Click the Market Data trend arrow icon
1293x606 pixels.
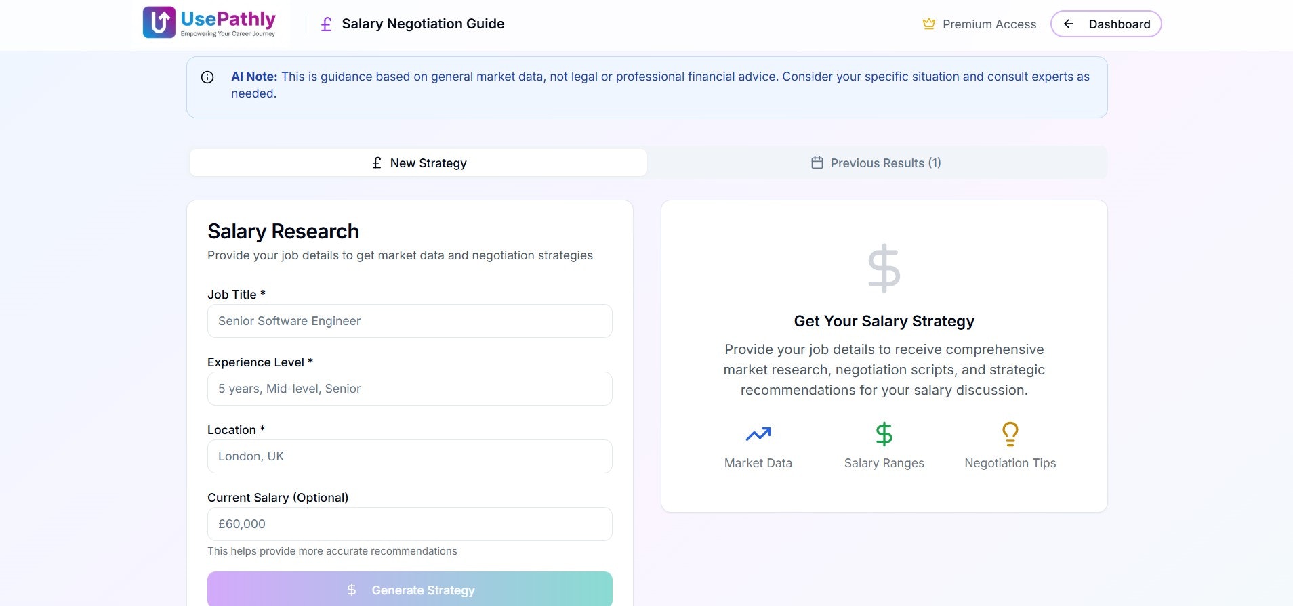point(758,433)
